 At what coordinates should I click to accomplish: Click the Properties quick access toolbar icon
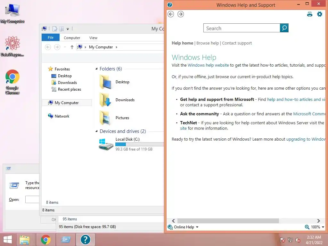click(54, 29)
